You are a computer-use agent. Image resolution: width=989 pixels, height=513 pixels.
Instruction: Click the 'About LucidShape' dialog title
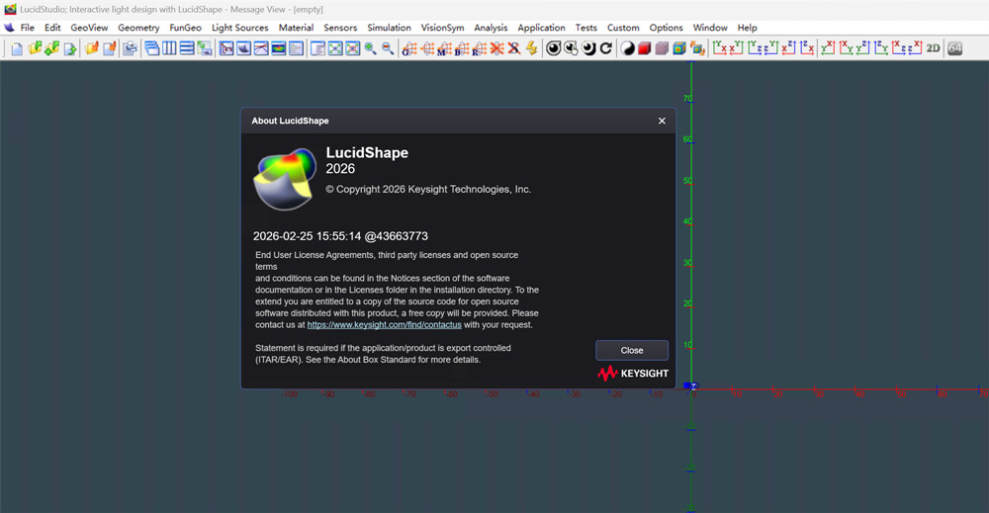point(290,121)
